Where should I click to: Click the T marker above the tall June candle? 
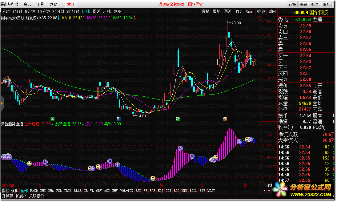176,51
